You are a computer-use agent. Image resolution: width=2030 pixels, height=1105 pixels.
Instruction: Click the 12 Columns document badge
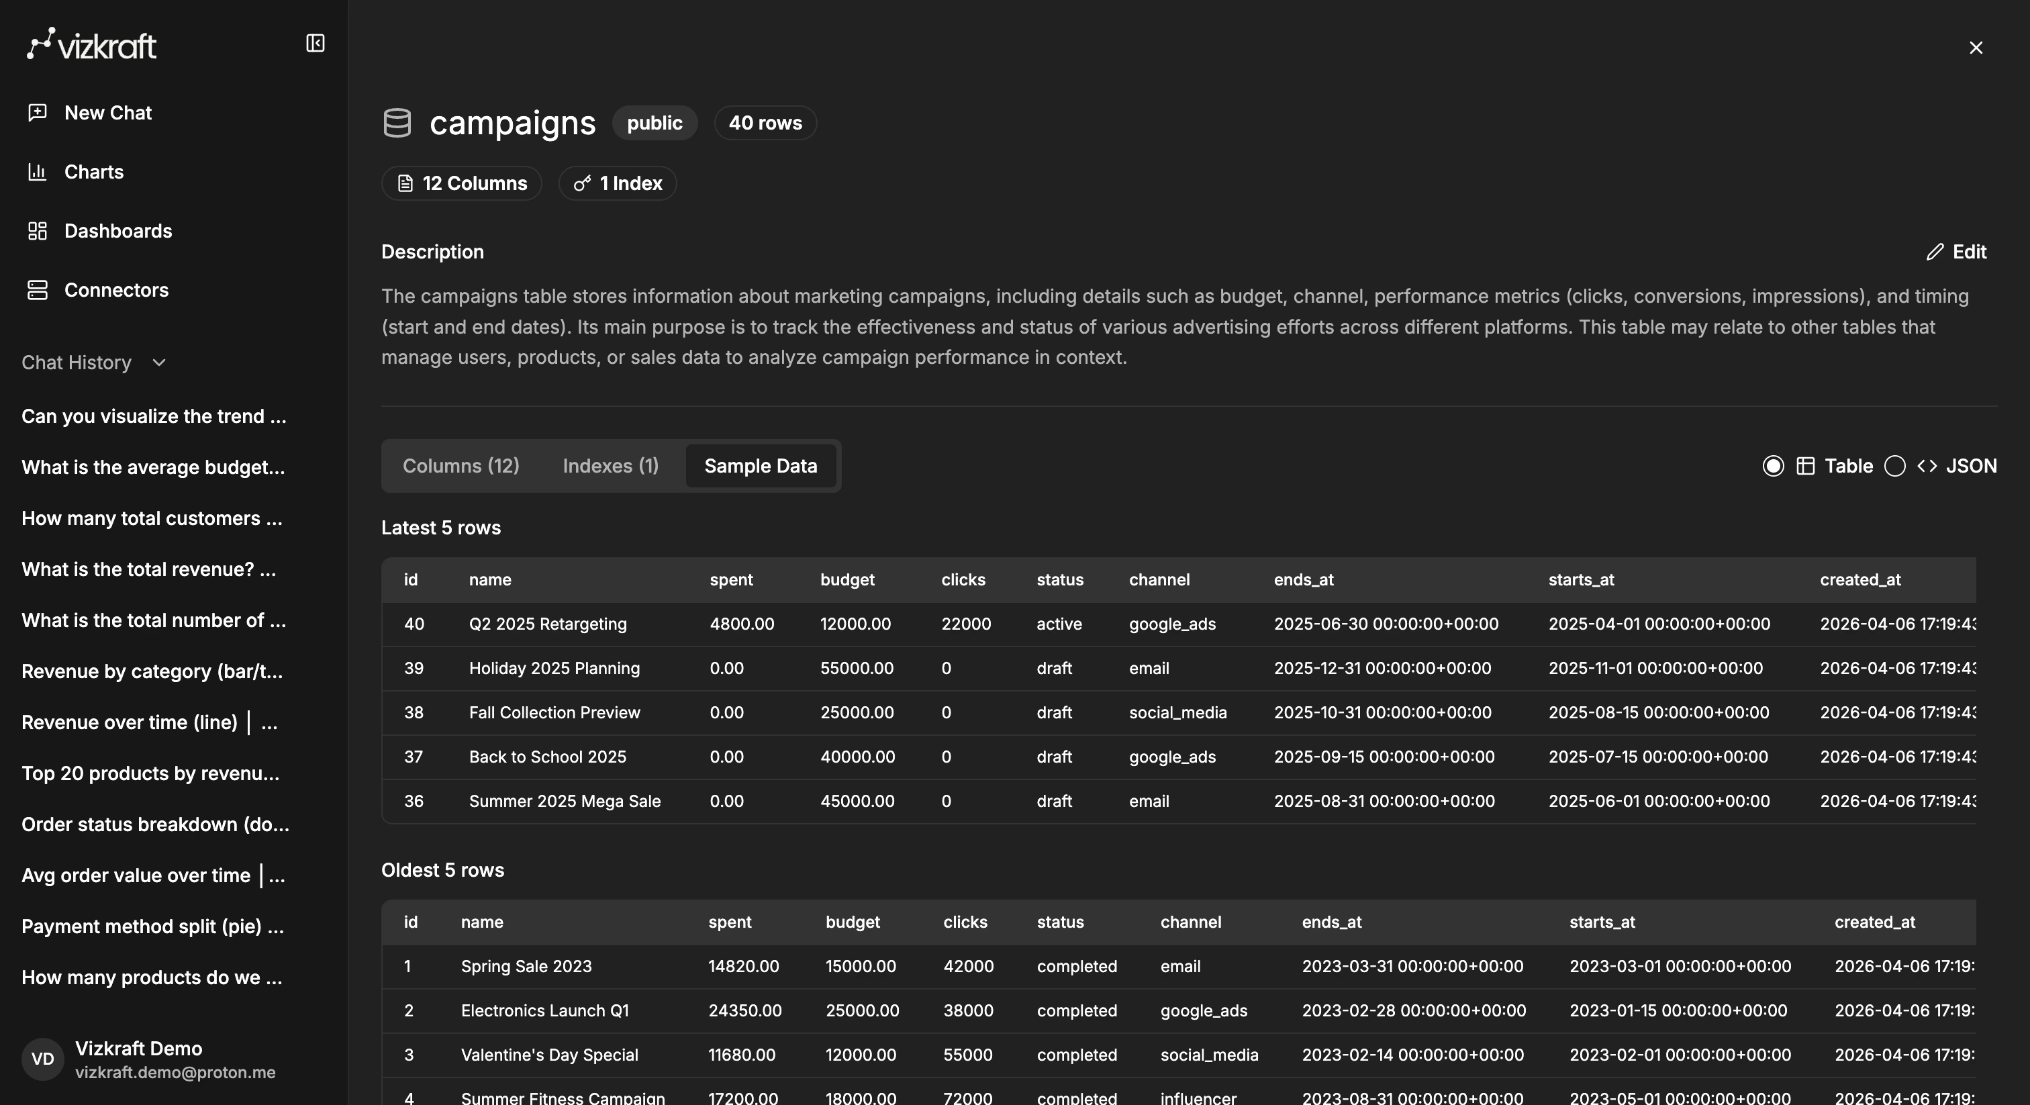pyautogui.click(x=461, y=183)
